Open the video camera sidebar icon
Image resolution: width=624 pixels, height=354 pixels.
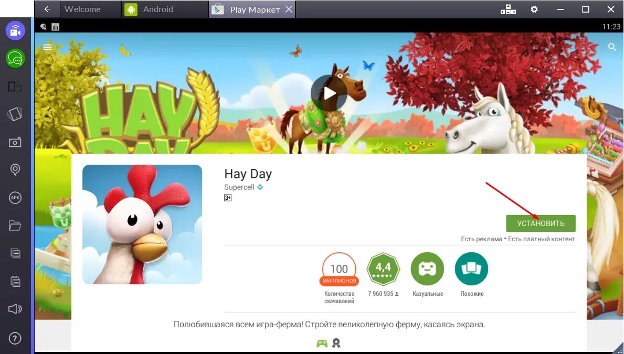15,30
